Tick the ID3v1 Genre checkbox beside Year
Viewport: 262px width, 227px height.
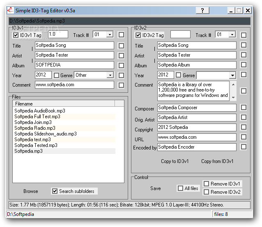point(56,76)
